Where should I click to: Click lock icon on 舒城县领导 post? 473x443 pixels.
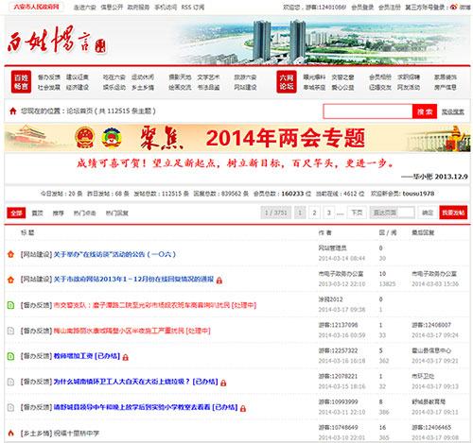pos(243,408)
